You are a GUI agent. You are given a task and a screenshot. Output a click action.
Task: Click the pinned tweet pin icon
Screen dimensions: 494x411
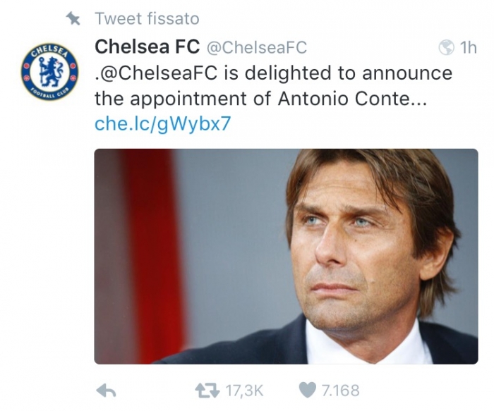pos(73,18)
